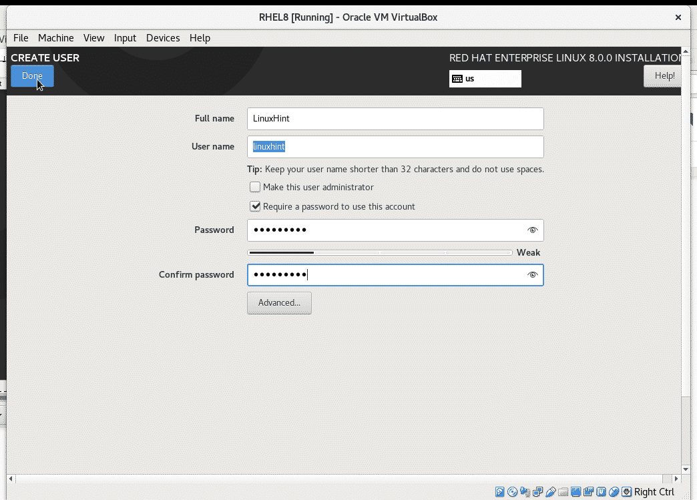The image size is (697, 500).
Task: Click the us keyboard layout indicator
Action: 485,79
